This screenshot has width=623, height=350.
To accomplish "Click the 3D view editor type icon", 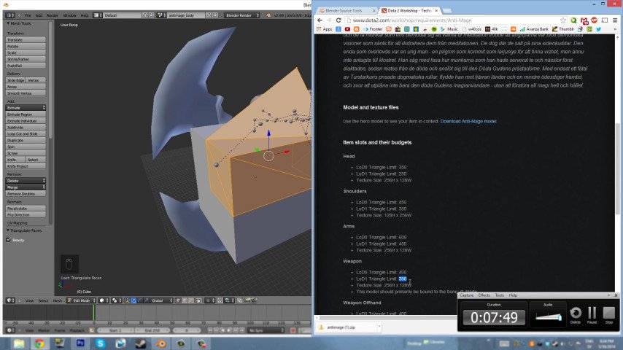I will pos(10,300).
